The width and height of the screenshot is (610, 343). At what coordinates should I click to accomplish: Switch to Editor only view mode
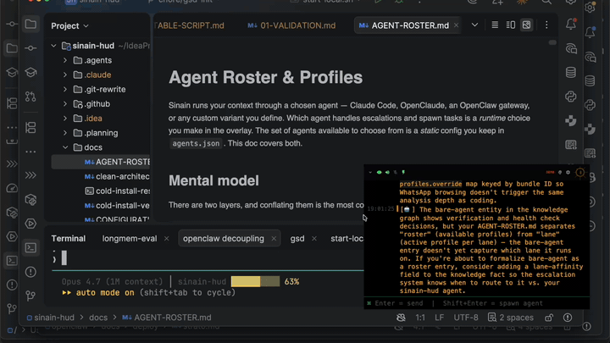(495, 25)
